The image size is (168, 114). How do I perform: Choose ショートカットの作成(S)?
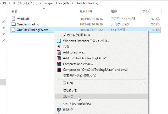point(101,104)
